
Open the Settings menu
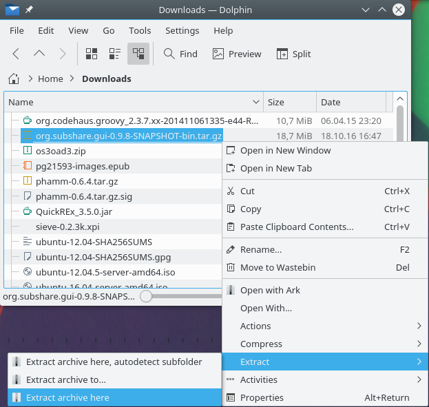[182, 31]
